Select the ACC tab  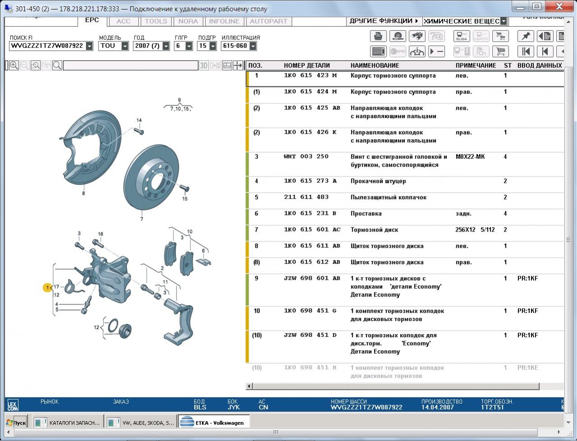tap(124, 21)
